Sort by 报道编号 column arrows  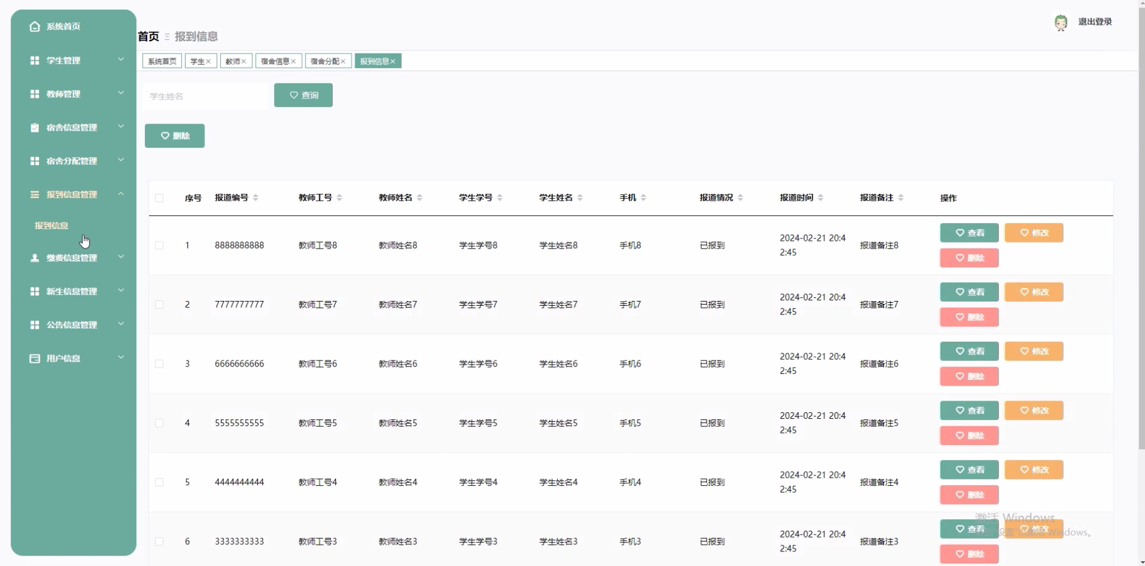tap(256, 198)
